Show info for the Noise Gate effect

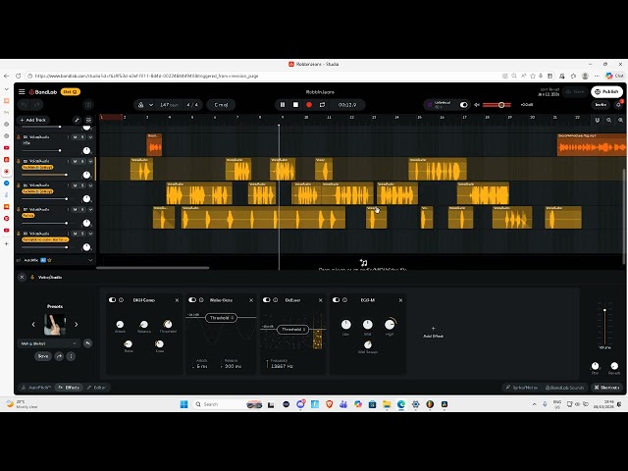[x=201, y=299]
